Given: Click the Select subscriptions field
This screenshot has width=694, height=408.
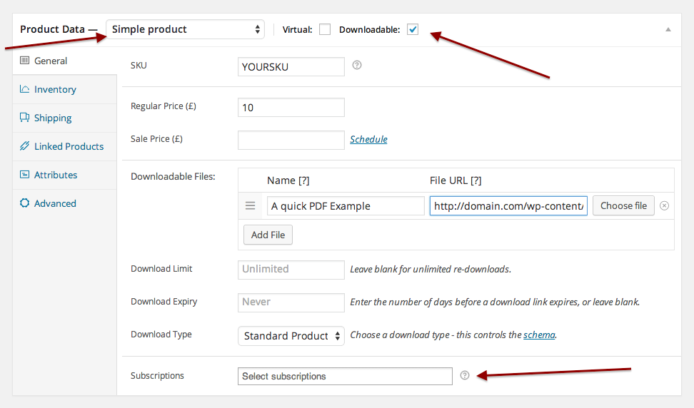Looking at the screenshot, I should coord(345,376).
